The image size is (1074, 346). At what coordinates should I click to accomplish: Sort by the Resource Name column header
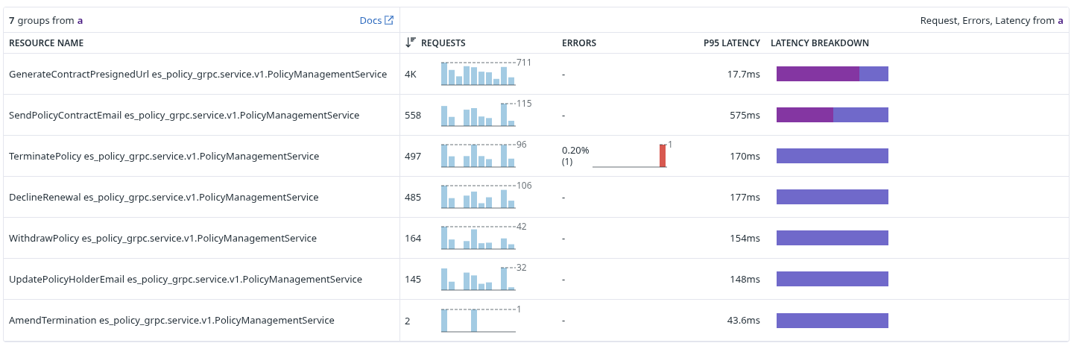click(x=46, y=43)
